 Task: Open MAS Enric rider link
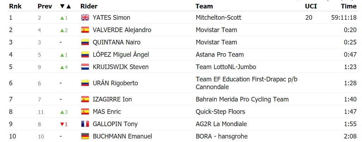[x=107, y=112]
